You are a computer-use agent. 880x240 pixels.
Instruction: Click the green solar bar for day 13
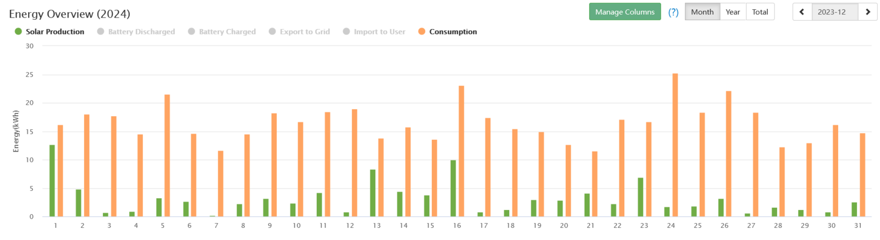[x=373, y=193]
